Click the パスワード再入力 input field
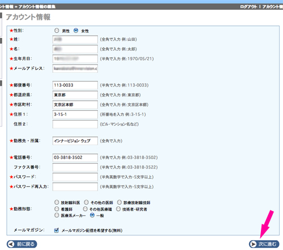283x250 pixels. [x=75, y=187]
